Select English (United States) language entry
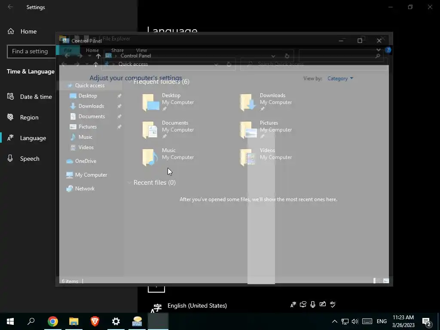440x330 pixels. 197,306
